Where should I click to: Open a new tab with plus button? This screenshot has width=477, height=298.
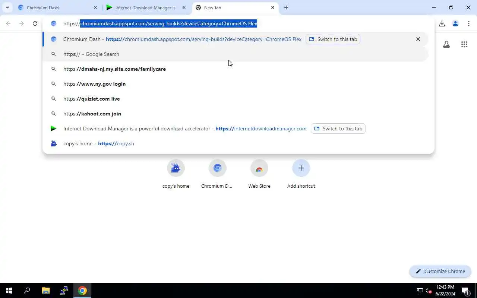pos(286,7)
